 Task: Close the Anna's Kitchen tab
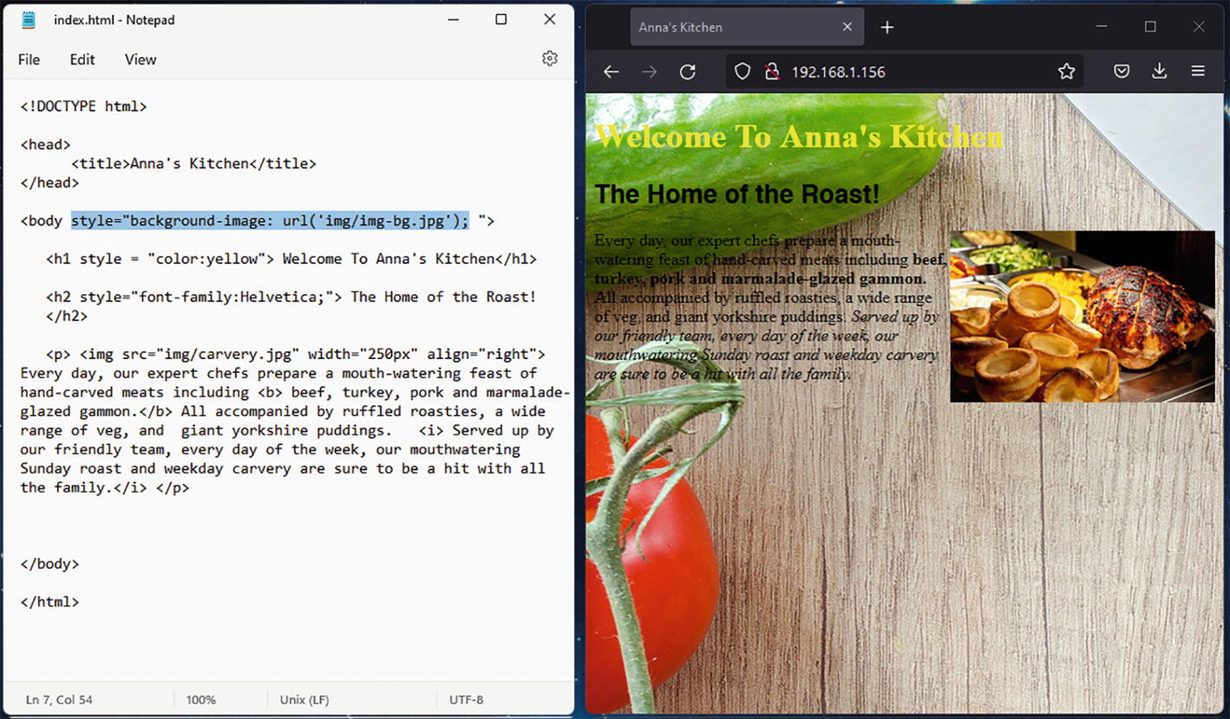[847, 28]
